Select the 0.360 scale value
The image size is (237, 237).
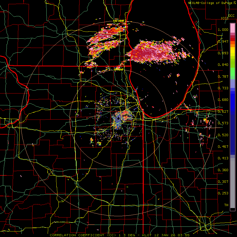(x=223, y=170)
